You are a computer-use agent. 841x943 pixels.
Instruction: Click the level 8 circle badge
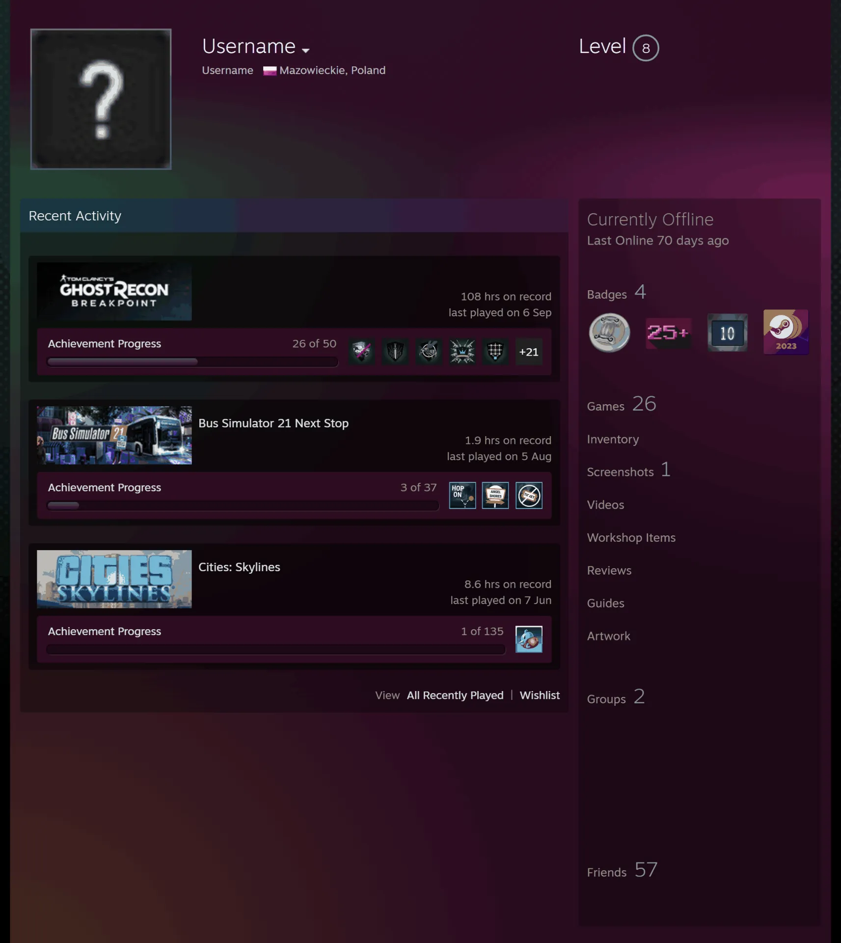point(646,48)
